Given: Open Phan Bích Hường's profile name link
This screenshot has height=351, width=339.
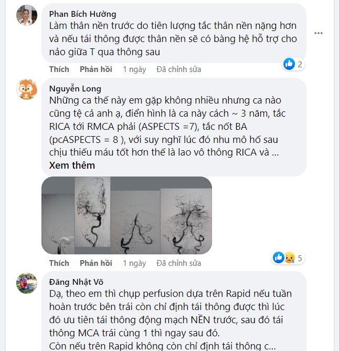Looking at the screenshot, I should coord(82,14).
